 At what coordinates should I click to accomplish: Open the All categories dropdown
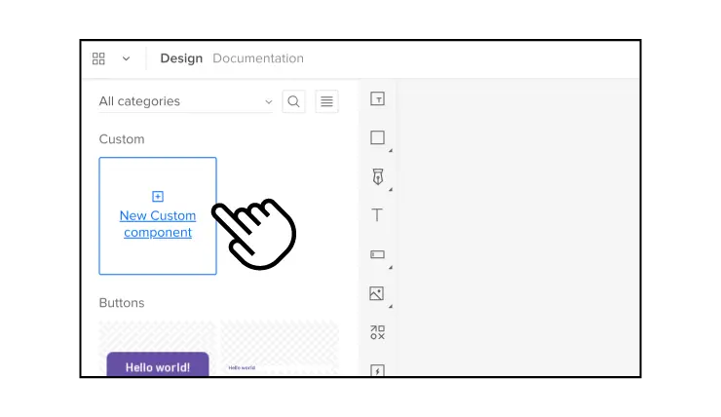coord(185,101)
